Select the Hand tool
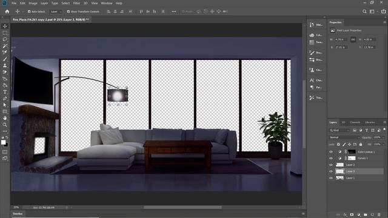This screenshot has width=388, height=218. pos(5,118)
